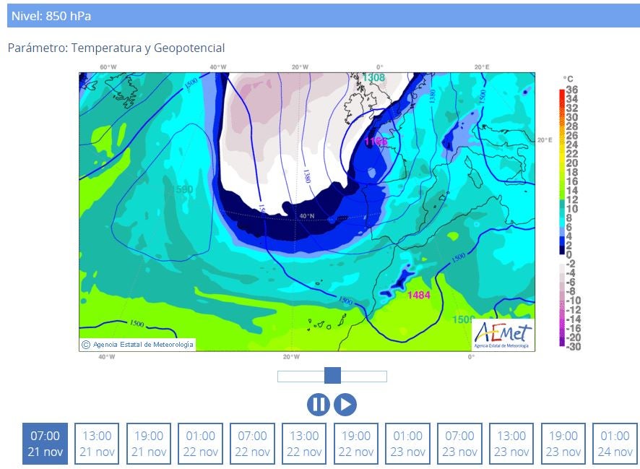Screen dimensions: 640x469
Task: Select the 01:00 23 nov time step
Action: click(x=408, y=444)
